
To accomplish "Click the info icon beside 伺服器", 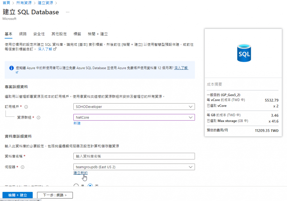I will pyautogui.click(x=22, y=167).
